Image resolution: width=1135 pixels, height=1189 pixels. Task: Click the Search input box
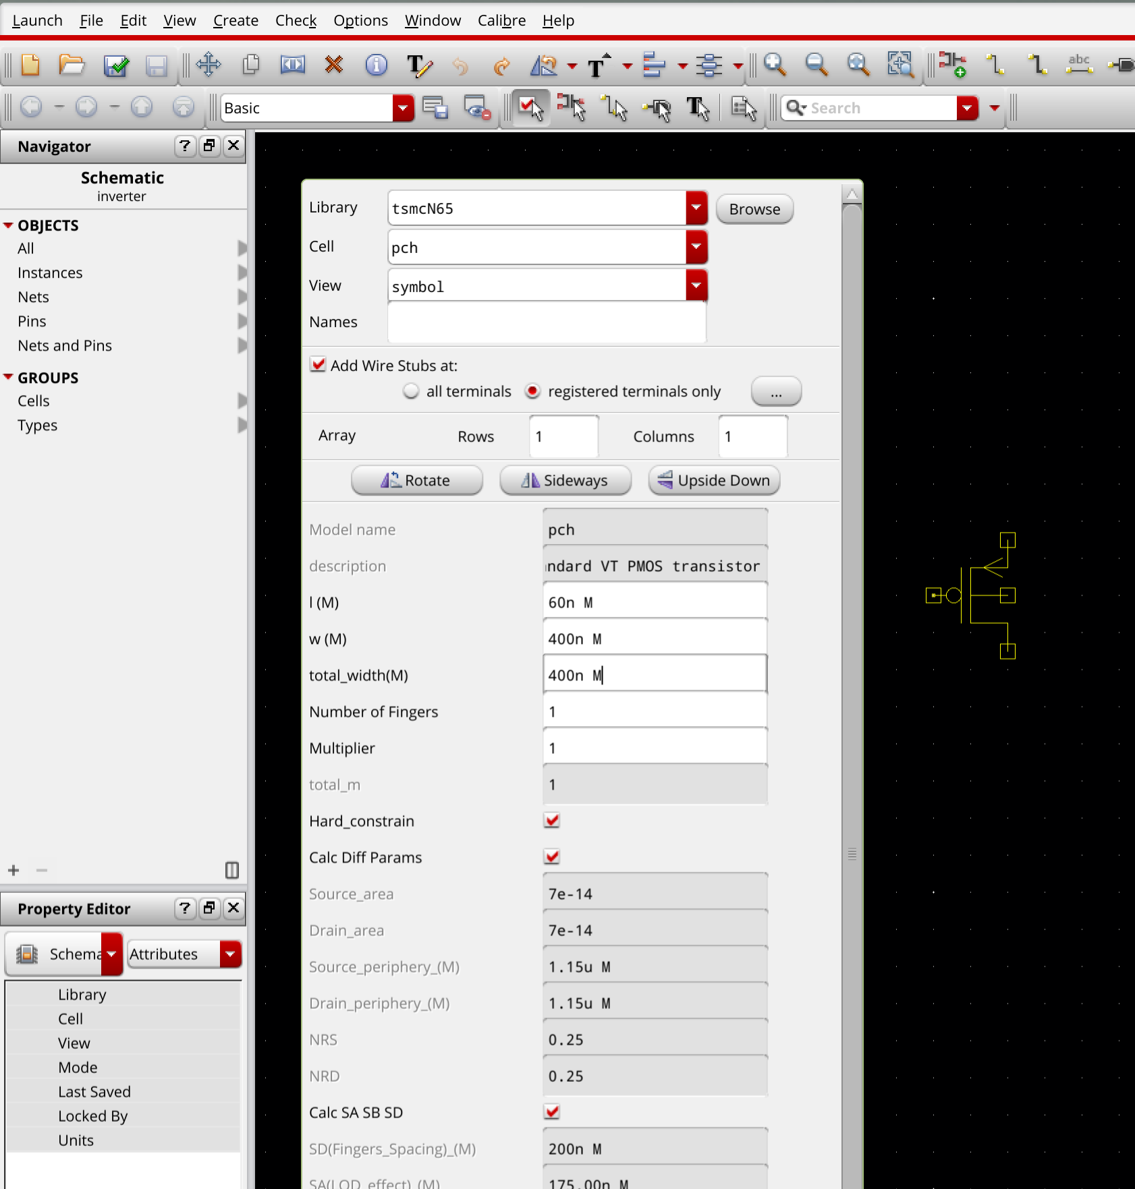coord(870,108)
